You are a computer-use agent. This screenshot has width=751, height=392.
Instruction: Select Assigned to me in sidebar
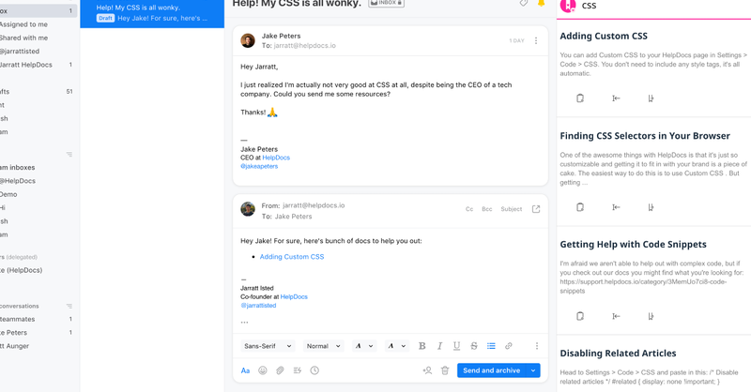coord(24,24)
